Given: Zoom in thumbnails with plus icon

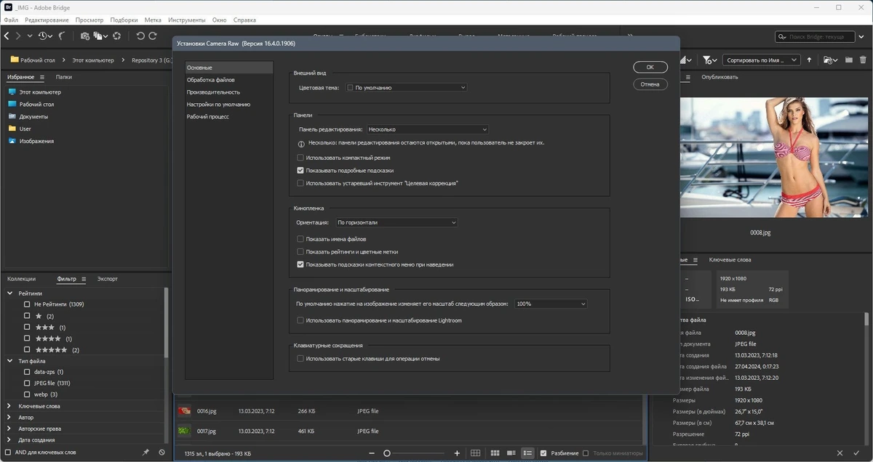Looking at the screenshot, I should pos(457,453).
